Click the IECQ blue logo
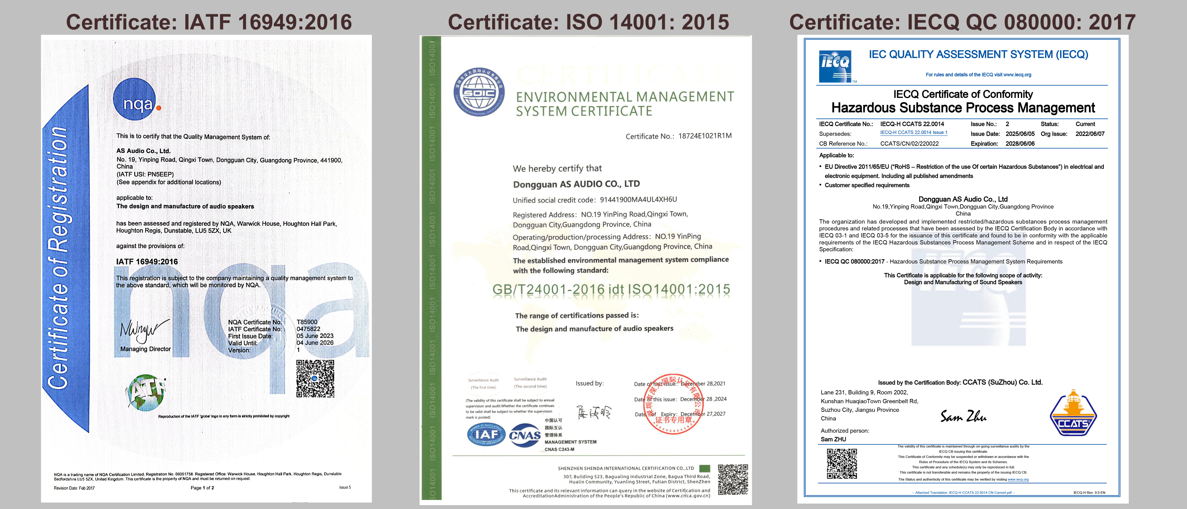Image resolution: width=1187 pixels, height=509 pixels. point(834,66)
